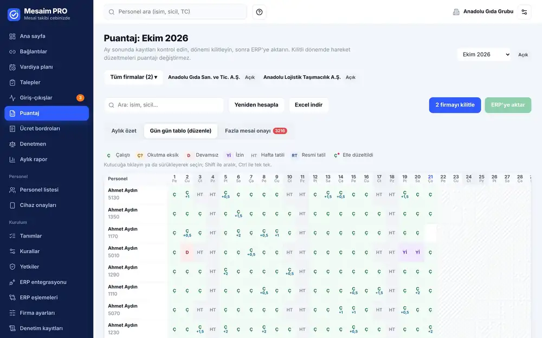Click the Tanımlar list icon
Screen dimensions: 542x338
click(x=12, y=236)
